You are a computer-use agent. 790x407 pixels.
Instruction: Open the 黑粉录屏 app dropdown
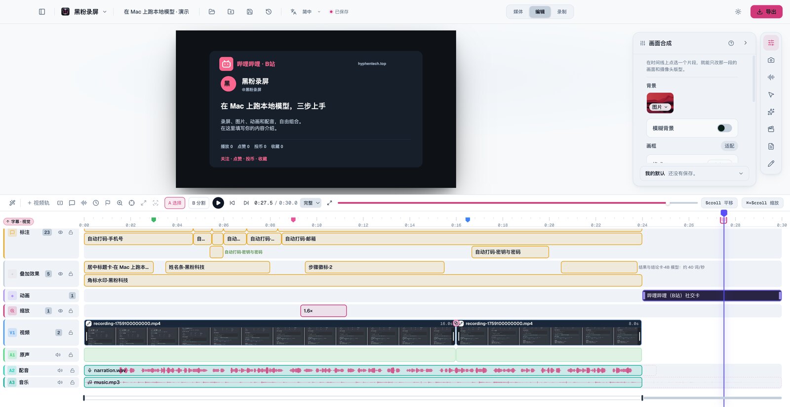coord(84,12)
